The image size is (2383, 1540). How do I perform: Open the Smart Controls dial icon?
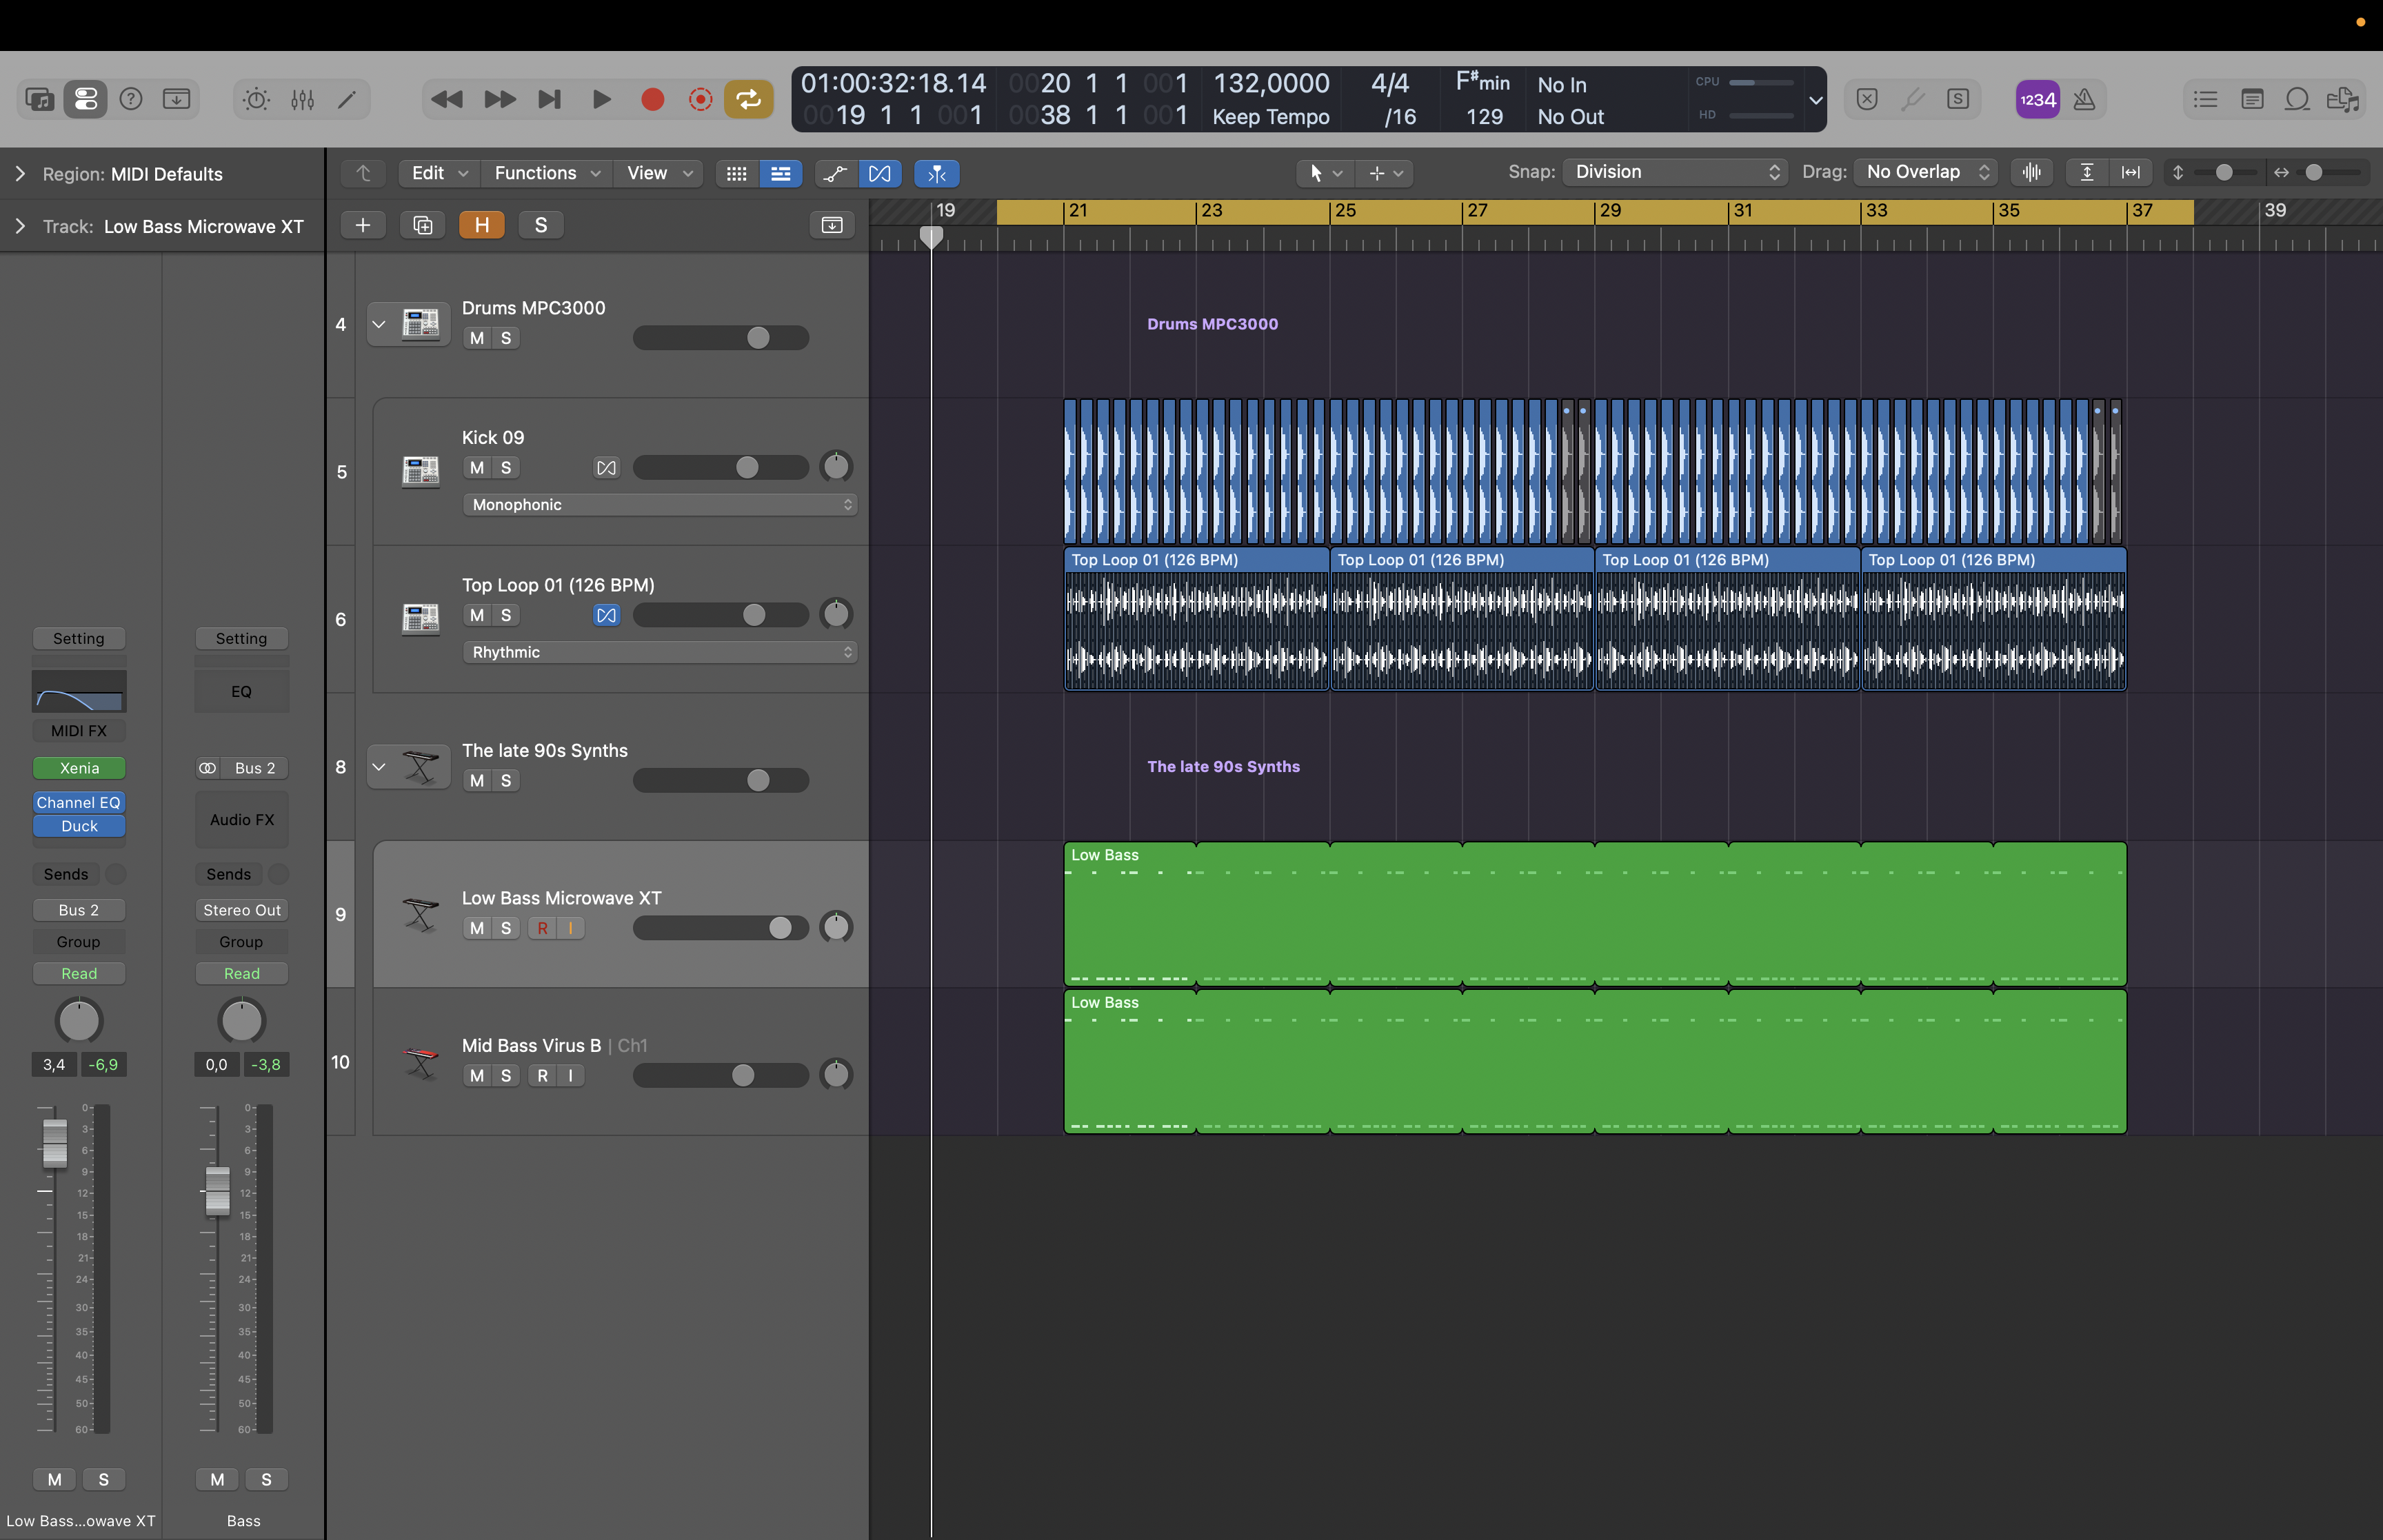point(256,99)
